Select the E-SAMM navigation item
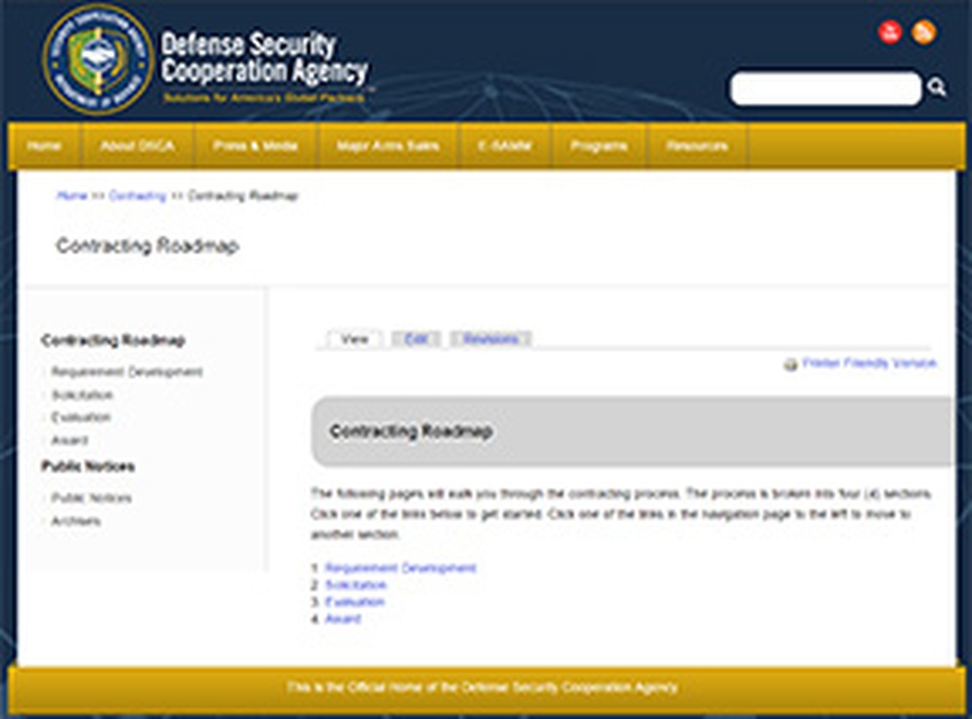 click(x=505, y=144)
